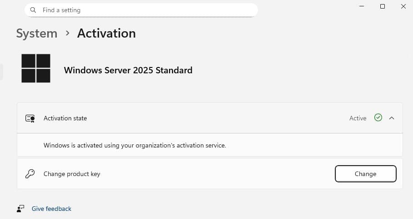Click the Active status text
The image size is (413, 219).
(358, 118)
